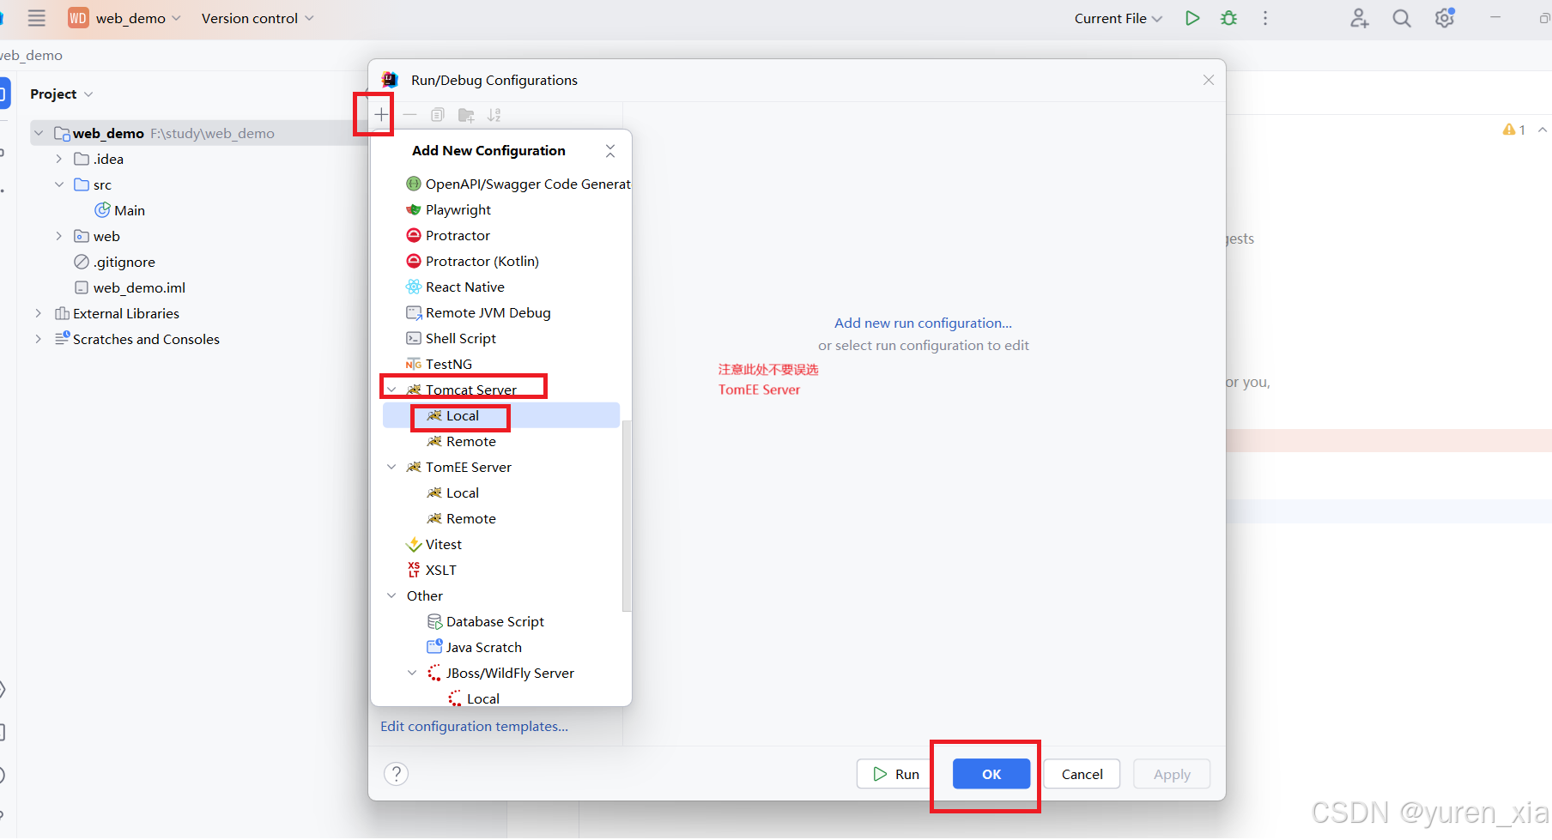This screenshot has width=1552, height=840.
Task: Collapse the web_demo project root
Action: [38, 133]
